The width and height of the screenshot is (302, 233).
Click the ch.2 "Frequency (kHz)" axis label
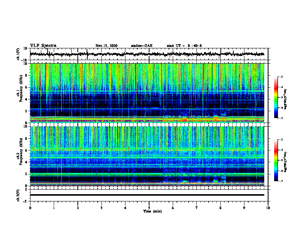(x=21, y=152)
